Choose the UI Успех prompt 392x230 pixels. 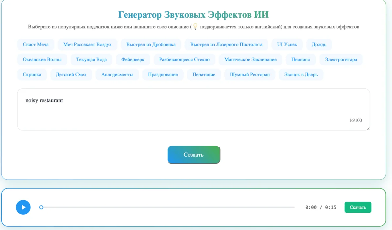tap(287, 44)
